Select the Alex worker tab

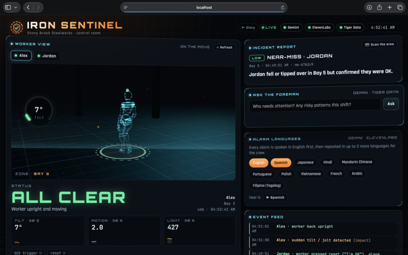(21, 56)
